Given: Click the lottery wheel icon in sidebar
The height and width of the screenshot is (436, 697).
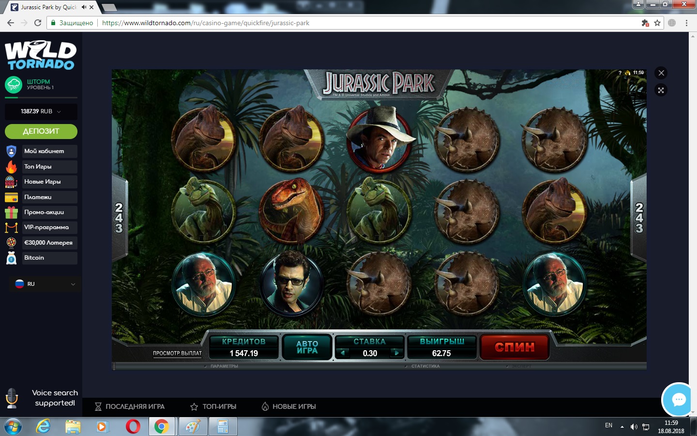Looking at the screenshot, I should click(x=11, y=243).
